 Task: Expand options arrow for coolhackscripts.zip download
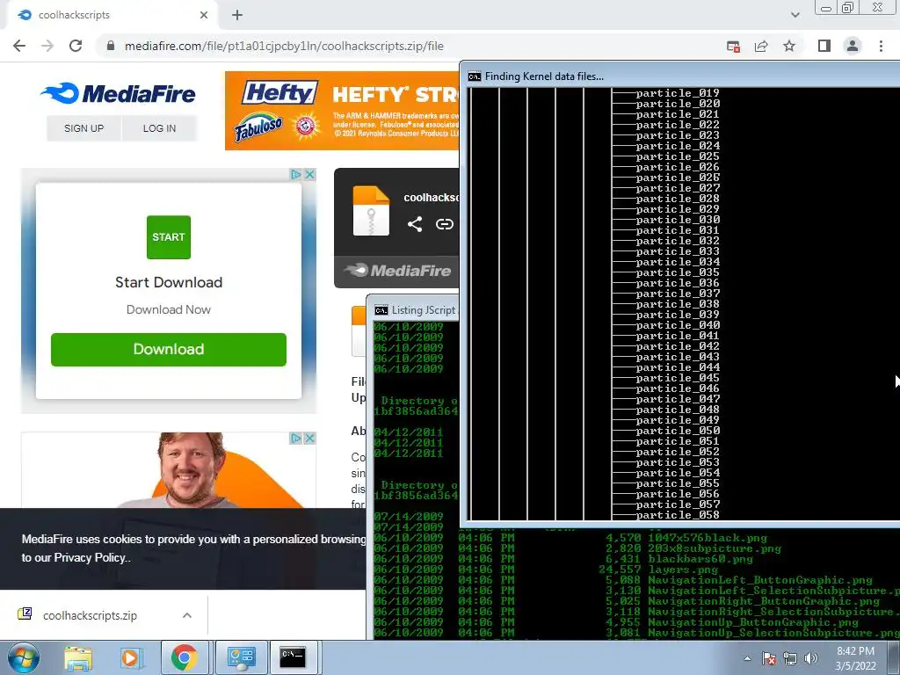(187, 615)
